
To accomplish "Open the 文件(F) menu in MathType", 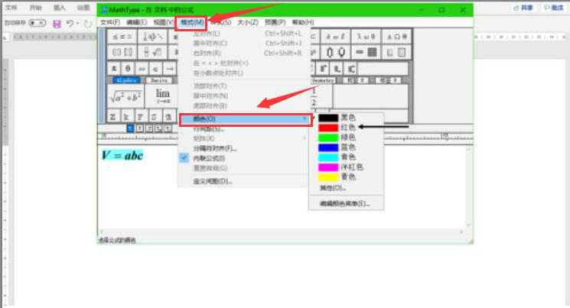I will click(x=110, y=22).
